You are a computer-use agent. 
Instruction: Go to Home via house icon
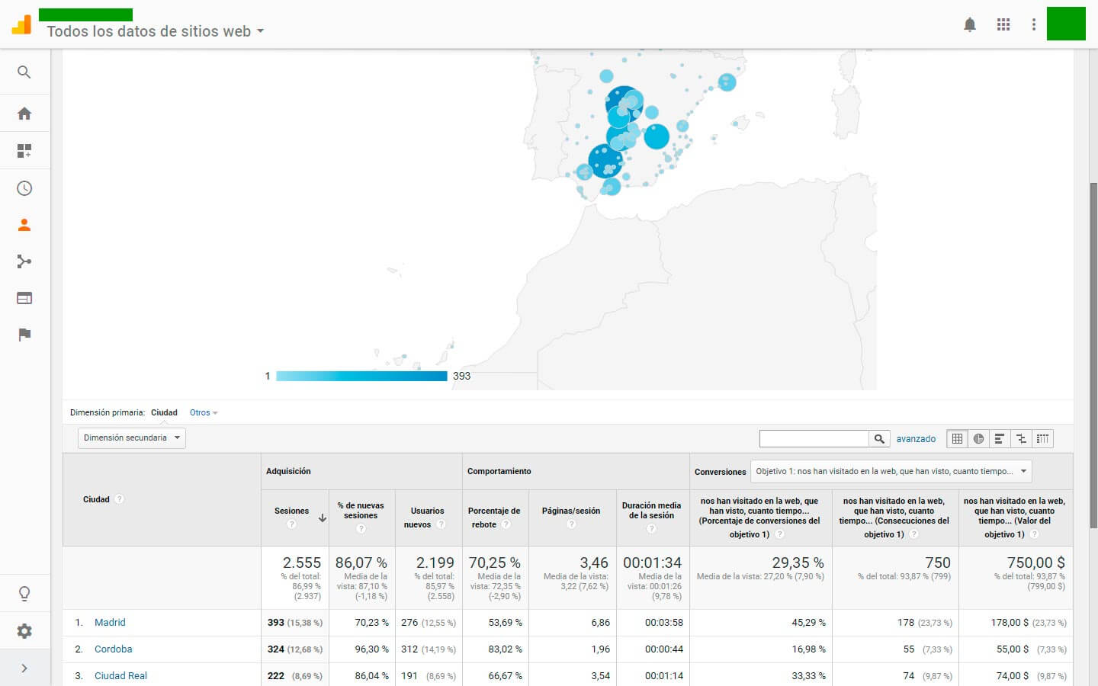click(24, 114)
